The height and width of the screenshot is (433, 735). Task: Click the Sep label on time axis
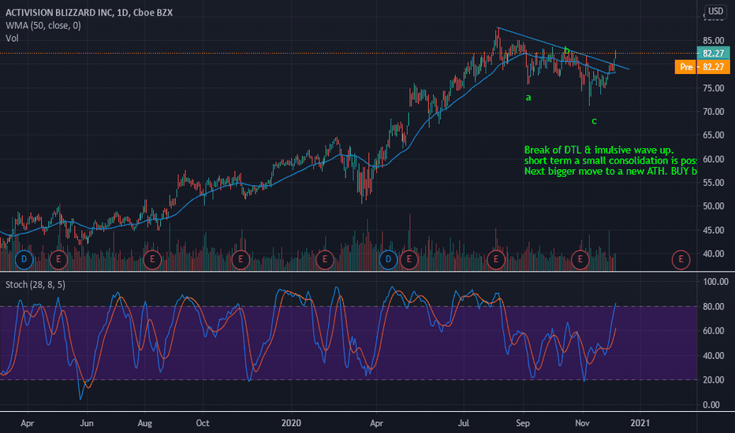pyautogui.click(x=523, y=424)
